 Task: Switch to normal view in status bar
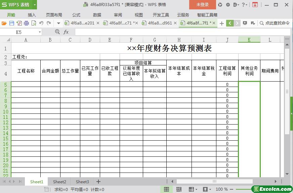(x=166, y=189)
